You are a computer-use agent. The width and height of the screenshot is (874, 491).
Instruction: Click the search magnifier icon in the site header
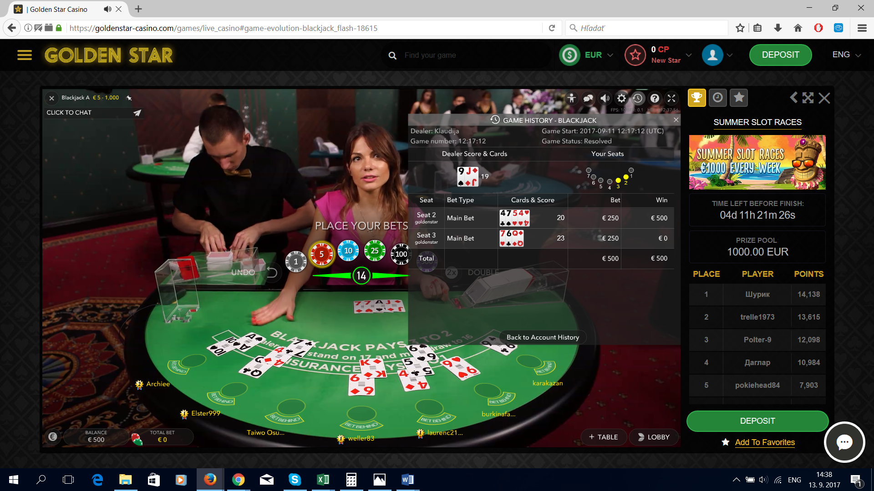pyautogui.click(x=392, y=55)
